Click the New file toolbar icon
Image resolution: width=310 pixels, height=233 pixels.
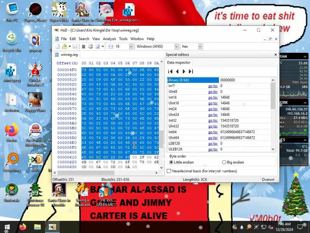(x=58, y=46)
